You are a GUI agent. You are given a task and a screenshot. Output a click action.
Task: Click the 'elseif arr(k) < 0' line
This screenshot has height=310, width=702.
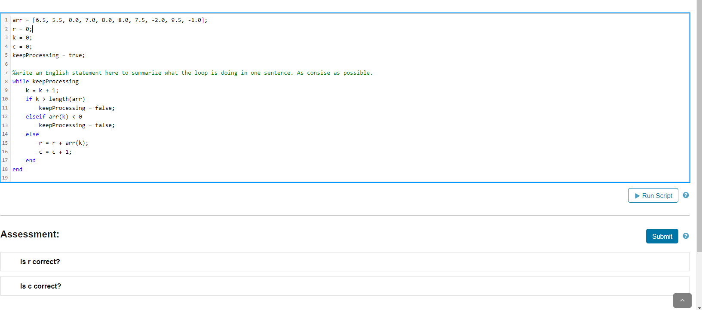click(54, 117)
